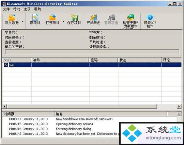This screenshot has height=145, width=184.
Task: Close the Wireless Security Auditor window
Action: pos(180,4)
